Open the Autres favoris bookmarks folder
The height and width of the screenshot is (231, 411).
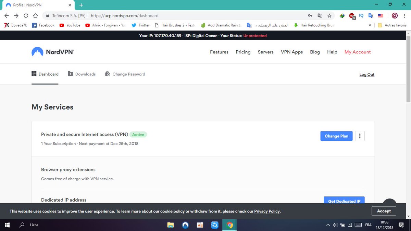point(392,25)
